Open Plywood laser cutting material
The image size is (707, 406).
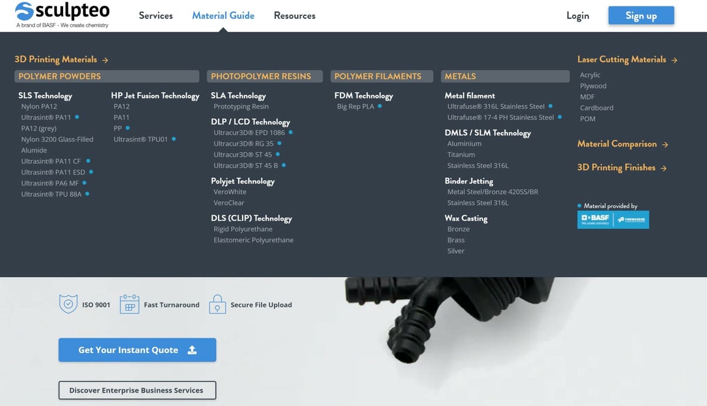coord(593,86)
